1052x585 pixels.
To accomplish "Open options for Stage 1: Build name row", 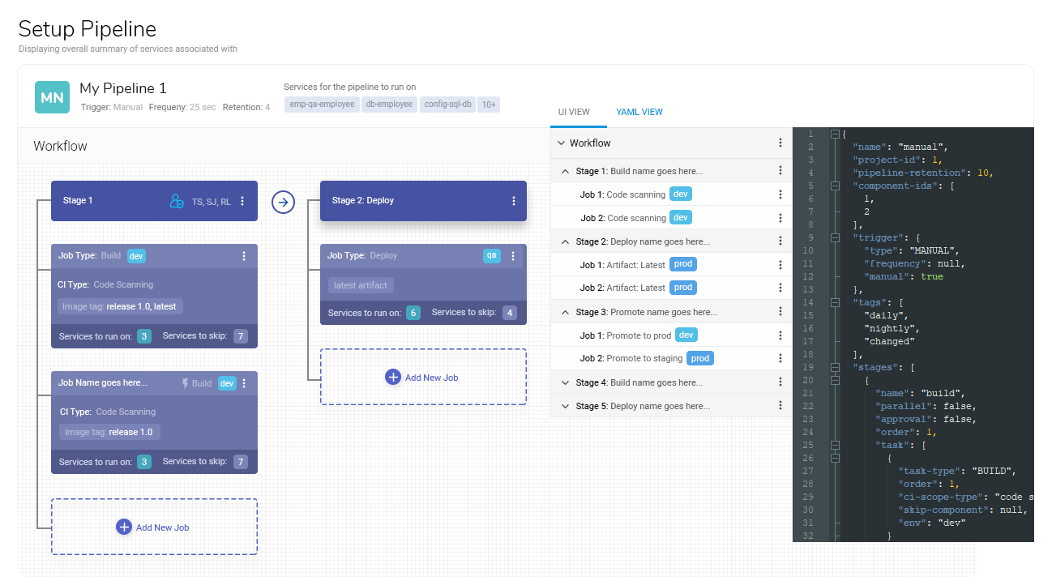I will (780, 171).
